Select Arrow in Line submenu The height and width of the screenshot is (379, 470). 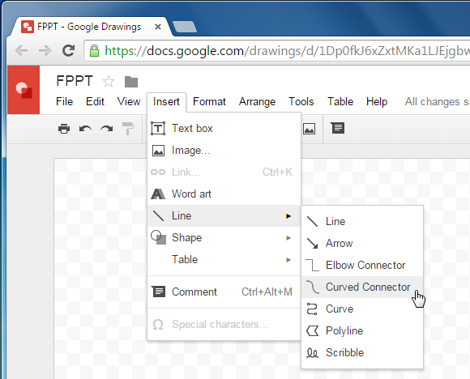(x=362, y=243)
